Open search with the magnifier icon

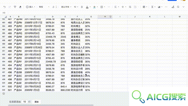pyautogui.click(x=178, y=7)
